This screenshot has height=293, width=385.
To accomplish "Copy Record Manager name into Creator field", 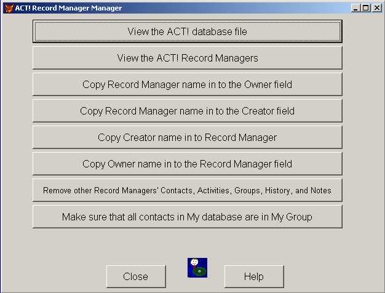I will [x=188, y=111].
